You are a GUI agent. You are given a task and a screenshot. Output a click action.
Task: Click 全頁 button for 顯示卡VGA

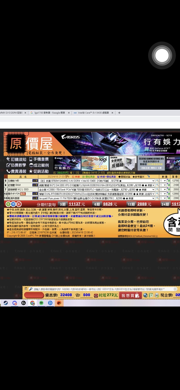click(x=35, y=194)
